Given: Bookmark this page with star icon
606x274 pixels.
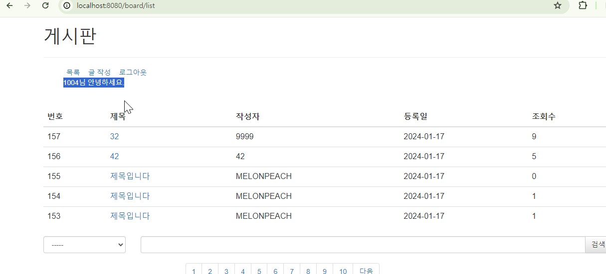Looking at the screenshot, I should (558, 6).
